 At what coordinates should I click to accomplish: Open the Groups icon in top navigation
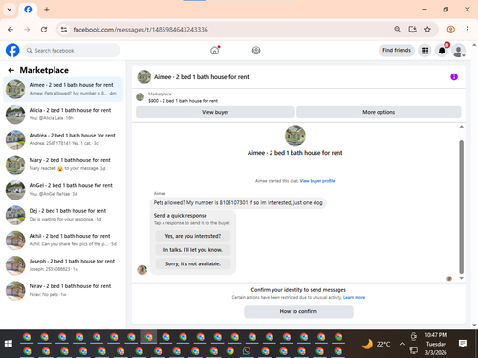256,51
